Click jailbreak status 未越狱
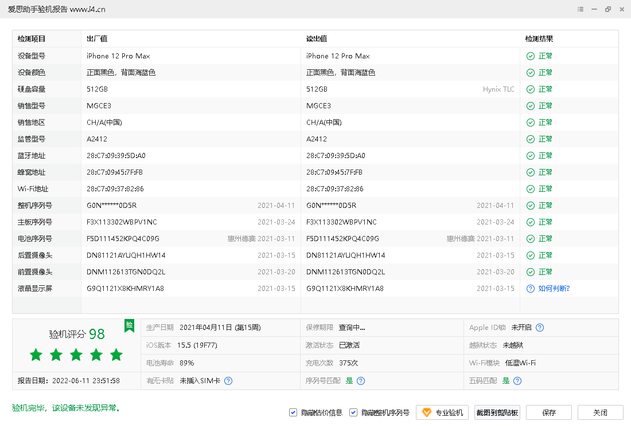 pyautogui.click(x=513, y=345)
